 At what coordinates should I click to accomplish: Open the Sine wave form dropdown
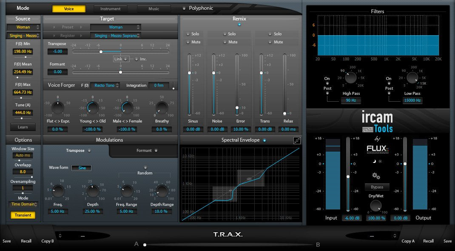point(81,168)
